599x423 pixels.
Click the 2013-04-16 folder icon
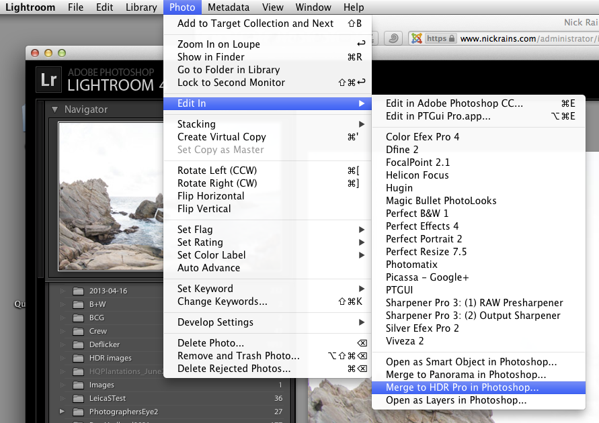[x=78, y=291]
